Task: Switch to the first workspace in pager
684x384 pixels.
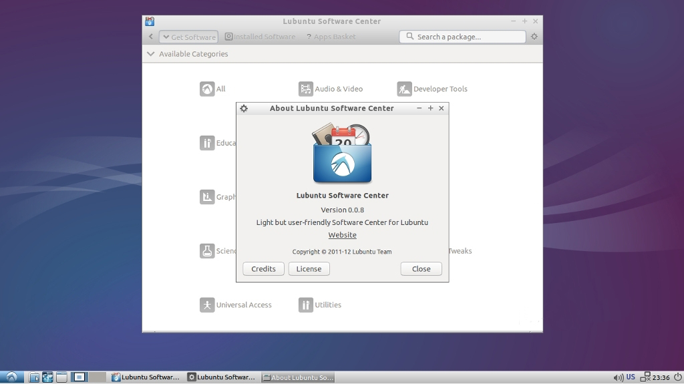Action: click(x=79, y=377)
